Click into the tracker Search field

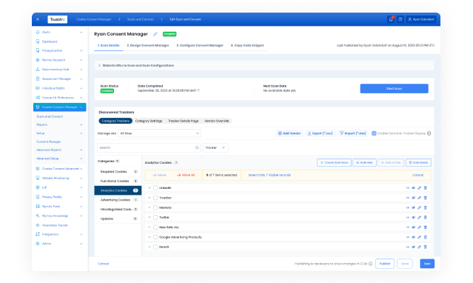click(x=149, y=147)
